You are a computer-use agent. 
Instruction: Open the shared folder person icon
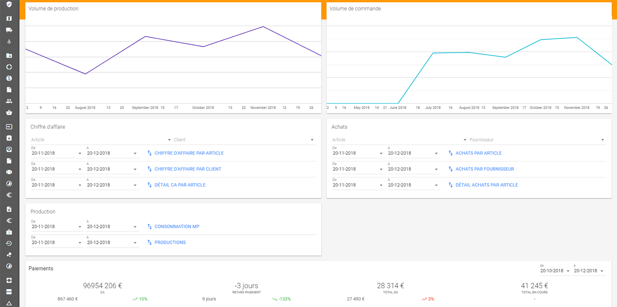(x=9, y=55)
